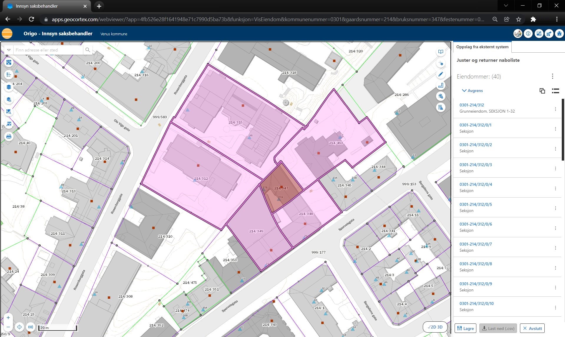Reload the page in the browser
This screenshot has width=565, height=337.
click(x=32, y=19)
